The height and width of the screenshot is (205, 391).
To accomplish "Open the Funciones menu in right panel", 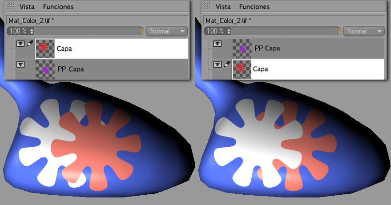I will pos(255,7).
